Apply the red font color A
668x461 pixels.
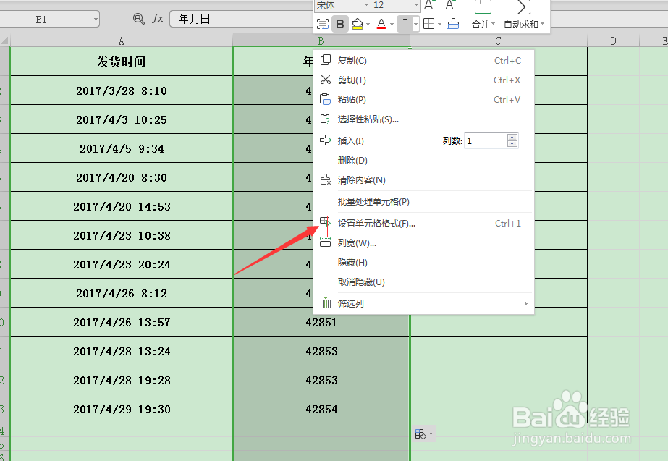tap(381, 24)
